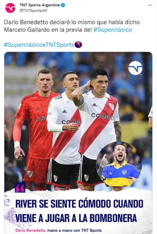Image resolution: width=157 pixels, height=234 pixels.
Task: Open the three-dot more options menu
Action: [x=150, y=5]
